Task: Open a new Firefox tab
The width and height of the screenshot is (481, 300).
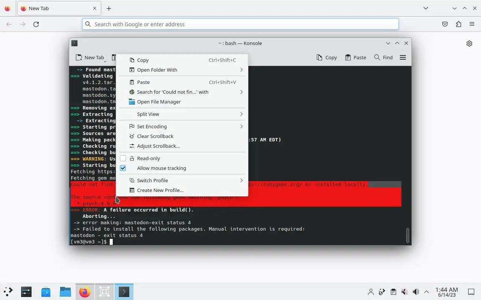Action: pyautogui.click(x=109, y=8)
